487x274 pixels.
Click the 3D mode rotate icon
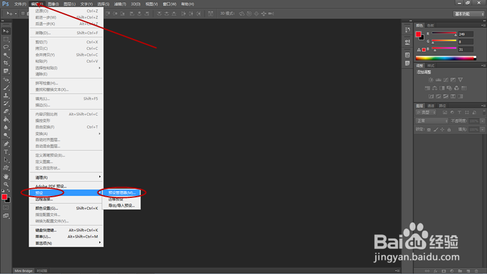coord(242,13)
